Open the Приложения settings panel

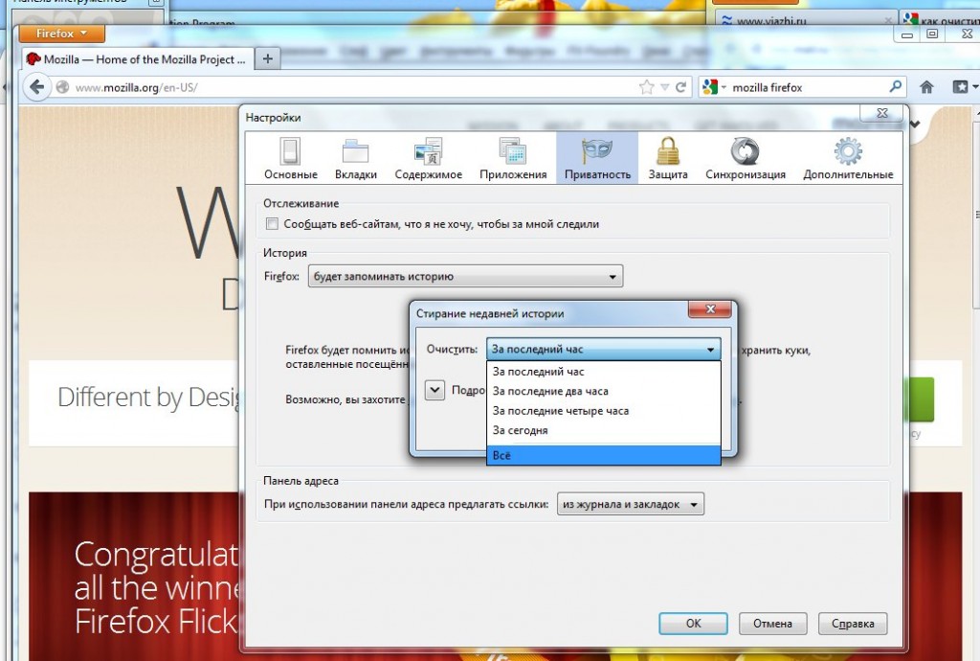point(513,159)
